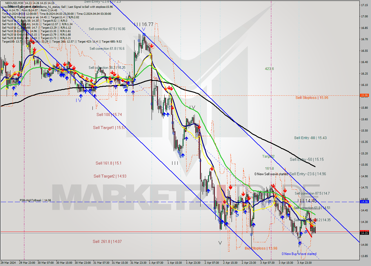371x266 pixels.
Task: Click the '31 Mar 15:30' time axis label
Action: tap(120, 263)
